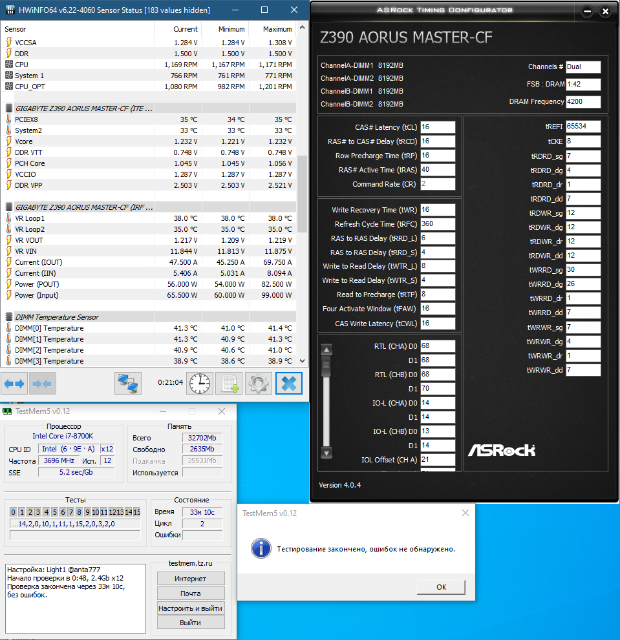Click the VCCSA voltage lightning icon
The width and height of the screenshot is (620, 640).
tap(9, 43)
